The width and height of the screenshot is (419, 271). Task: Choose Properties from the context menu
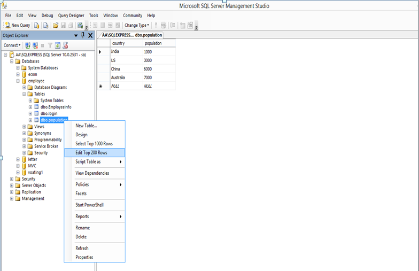pyautogui.click(x=95, y=258)
